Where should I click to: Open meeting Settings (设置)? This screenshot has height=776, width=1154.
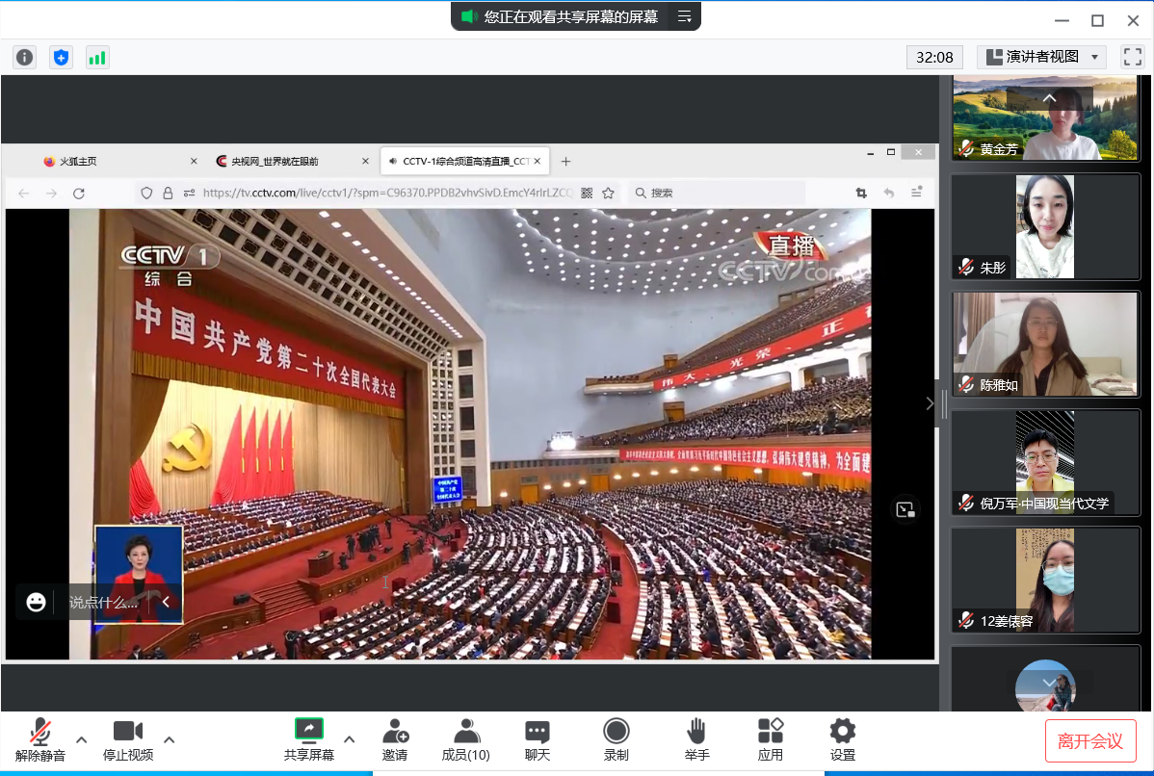pos(843,739)
